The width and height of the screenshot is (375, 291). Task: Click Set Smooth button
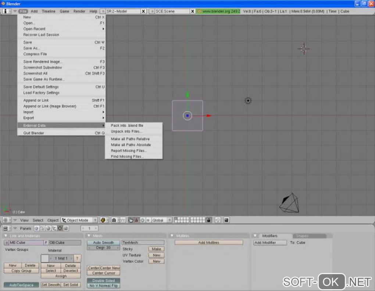point(51,285)
